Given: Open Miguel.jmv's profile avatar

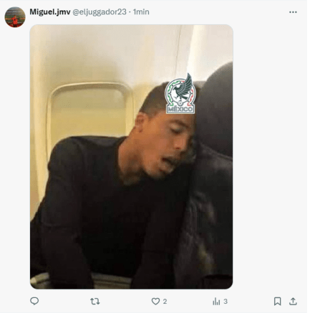Looking at the screenshot, I should tap(15, 17).
